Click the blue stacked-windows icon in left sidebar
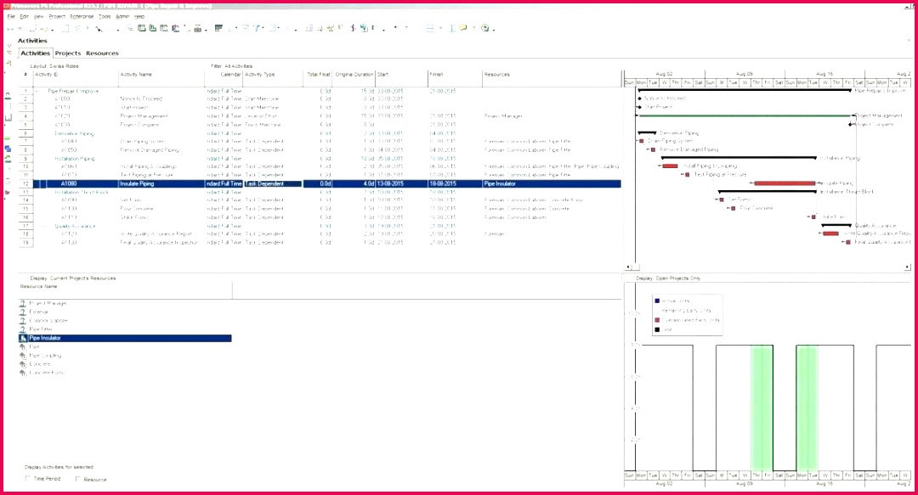The image size is (918, 495). (8, 149)
